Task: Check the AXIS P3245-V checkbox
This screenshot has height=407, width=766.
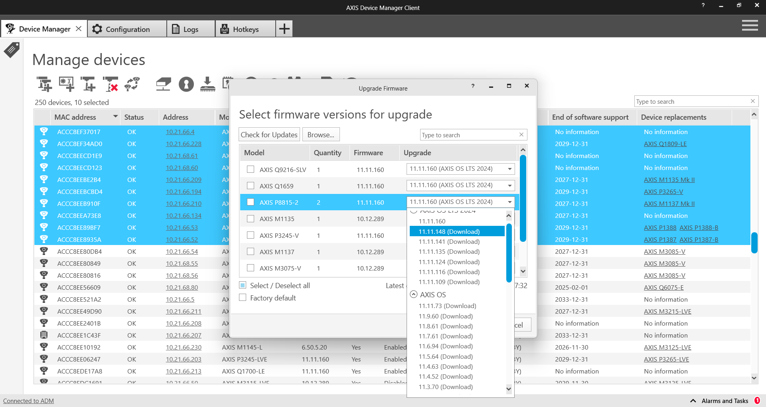Action: 251,235
